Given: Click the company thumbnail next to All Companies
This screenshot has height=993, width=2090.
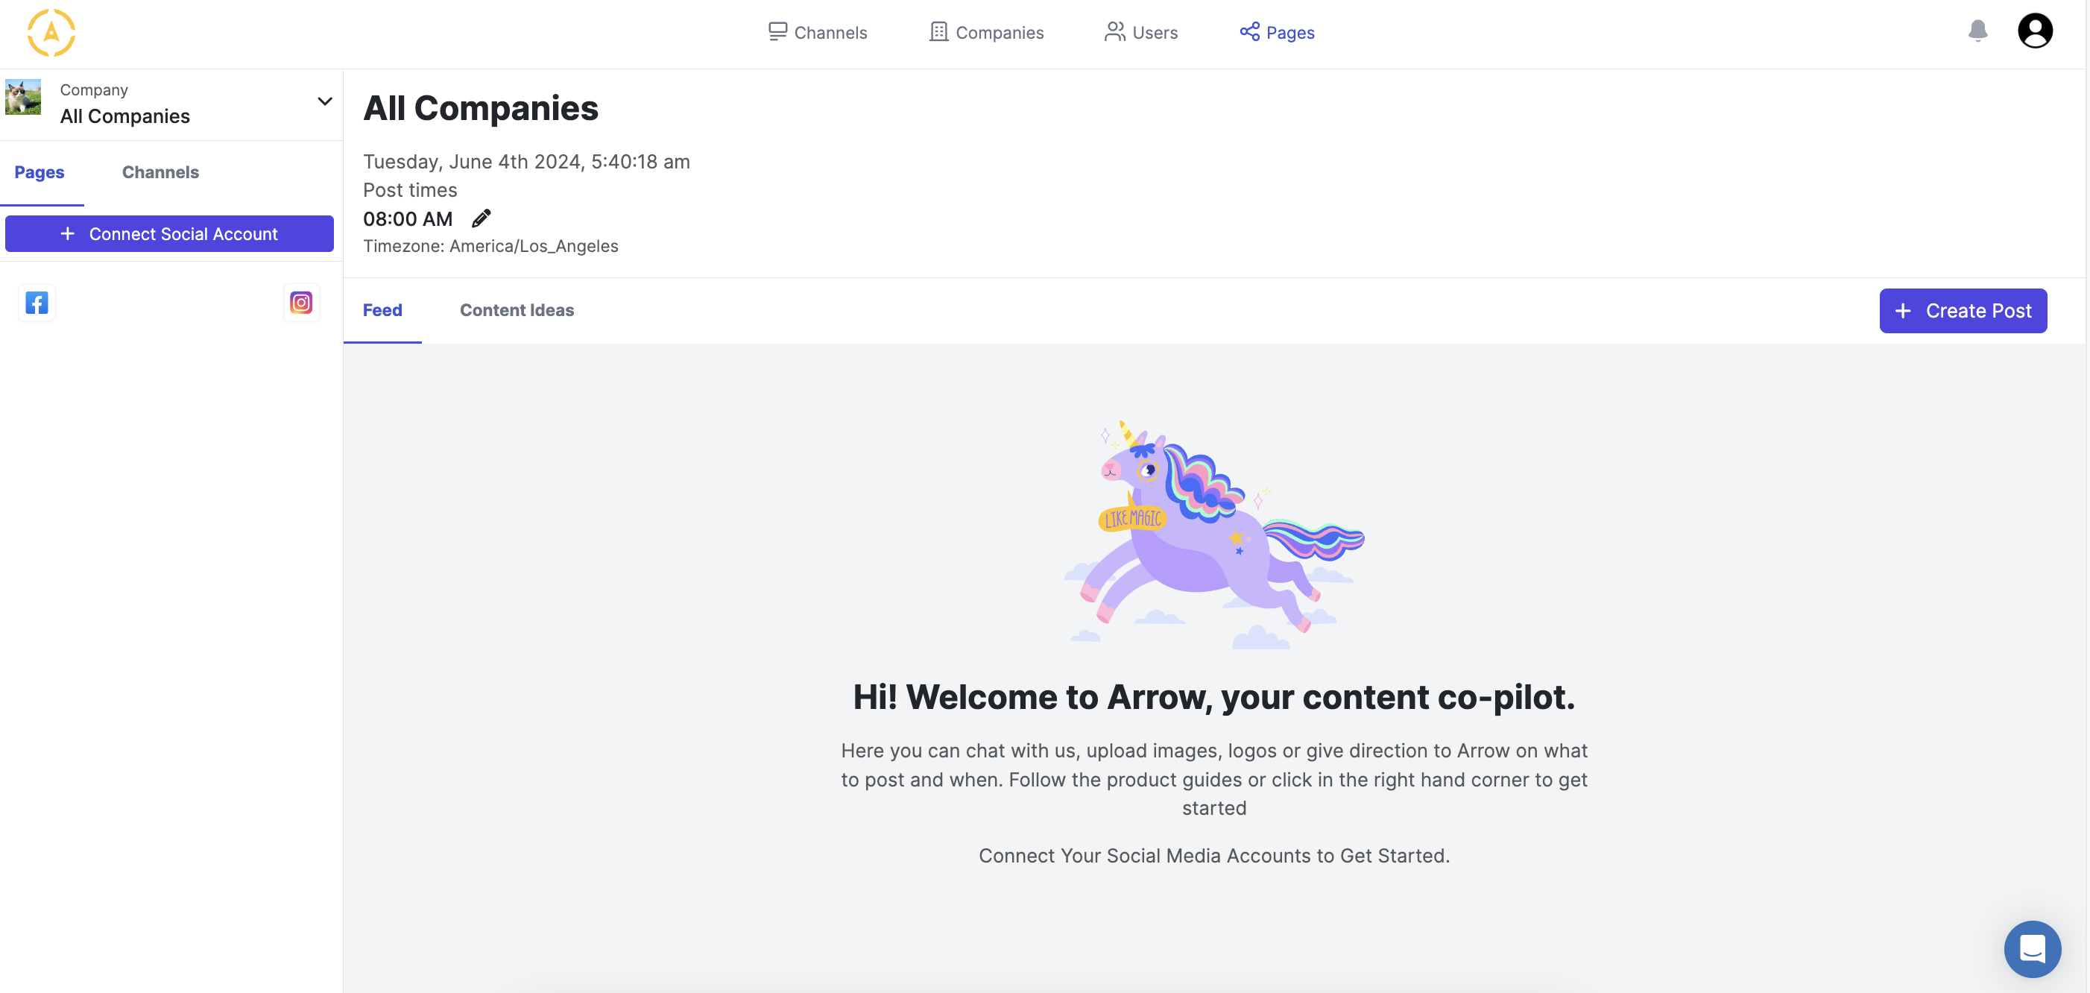Looking at the screenshot, I should click(22, 98).
